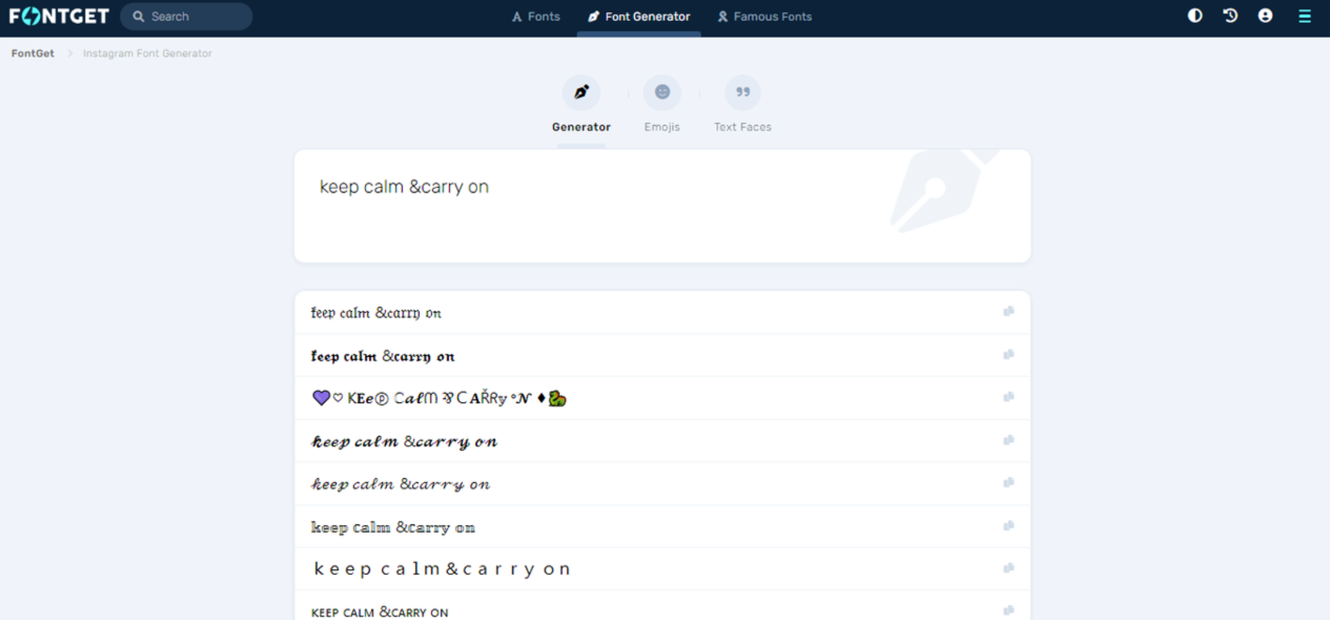Select the emoji-decorated 'KEeP CalM' result text
This screenshot has height=620, width=1330.
(439, 398)
